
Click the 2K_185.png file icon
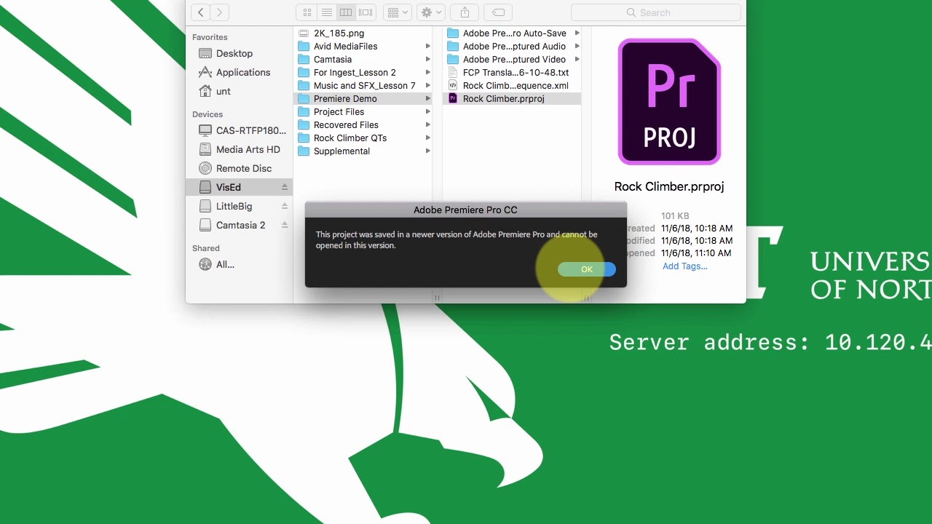point(304,33)
